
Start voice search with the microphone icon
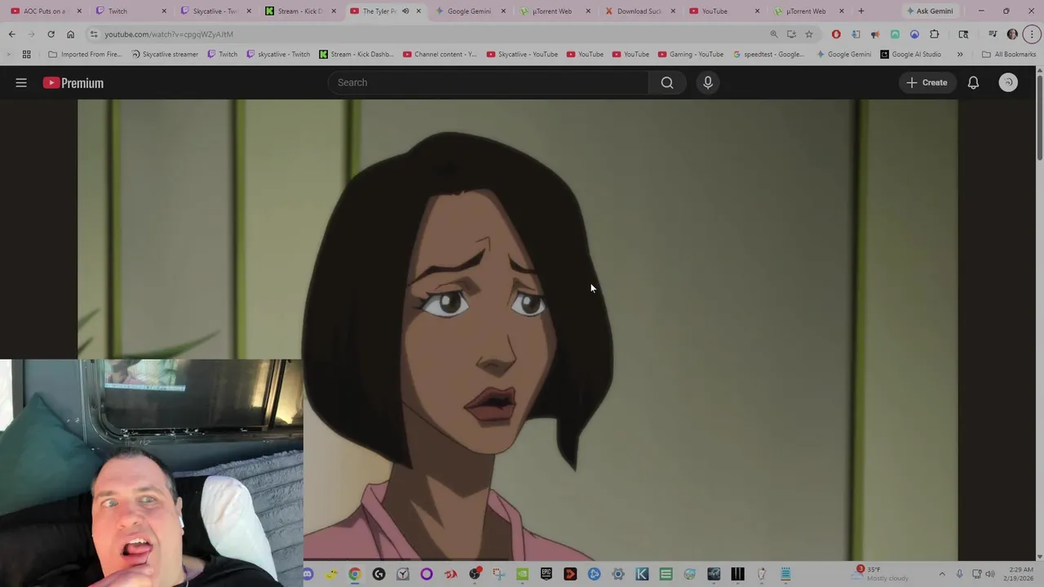[x=708, y=82]
